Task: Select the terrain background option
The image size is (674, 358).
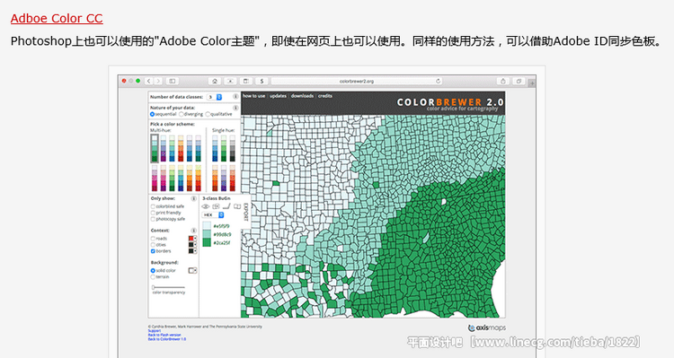Action: click(x=153, y=277)
